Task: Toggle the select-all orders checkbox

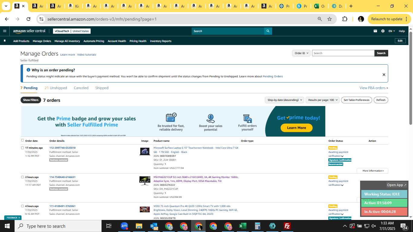Action: [22, 140]
